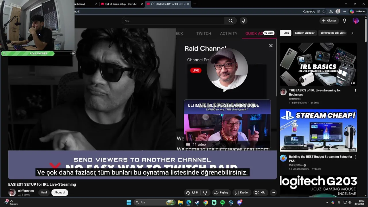Open Google Chrome from the taskbar
The height and width of the screenshot is (207, 368).
point(206,202)
